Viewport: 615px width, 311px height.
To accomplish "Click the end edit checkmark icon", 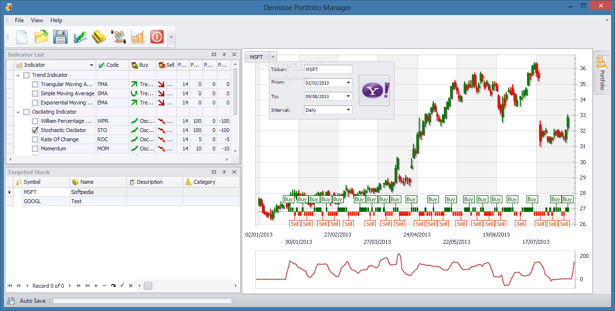I will (122, 286).
